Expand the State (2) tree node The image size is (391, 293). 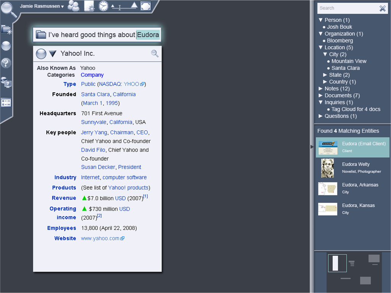325,75
